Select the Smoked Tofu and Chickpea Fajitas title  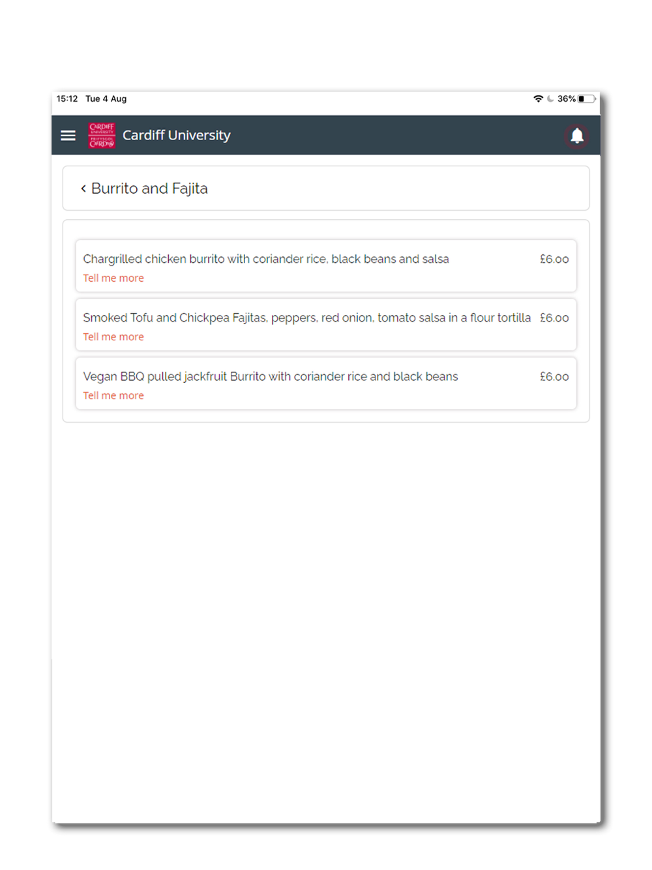307,318
